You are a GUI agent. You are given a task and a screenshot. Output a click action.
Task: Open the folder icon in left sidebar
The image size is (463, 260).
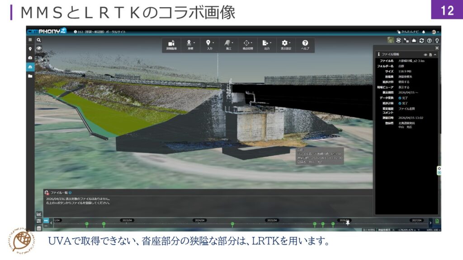(x=30, y=76)
